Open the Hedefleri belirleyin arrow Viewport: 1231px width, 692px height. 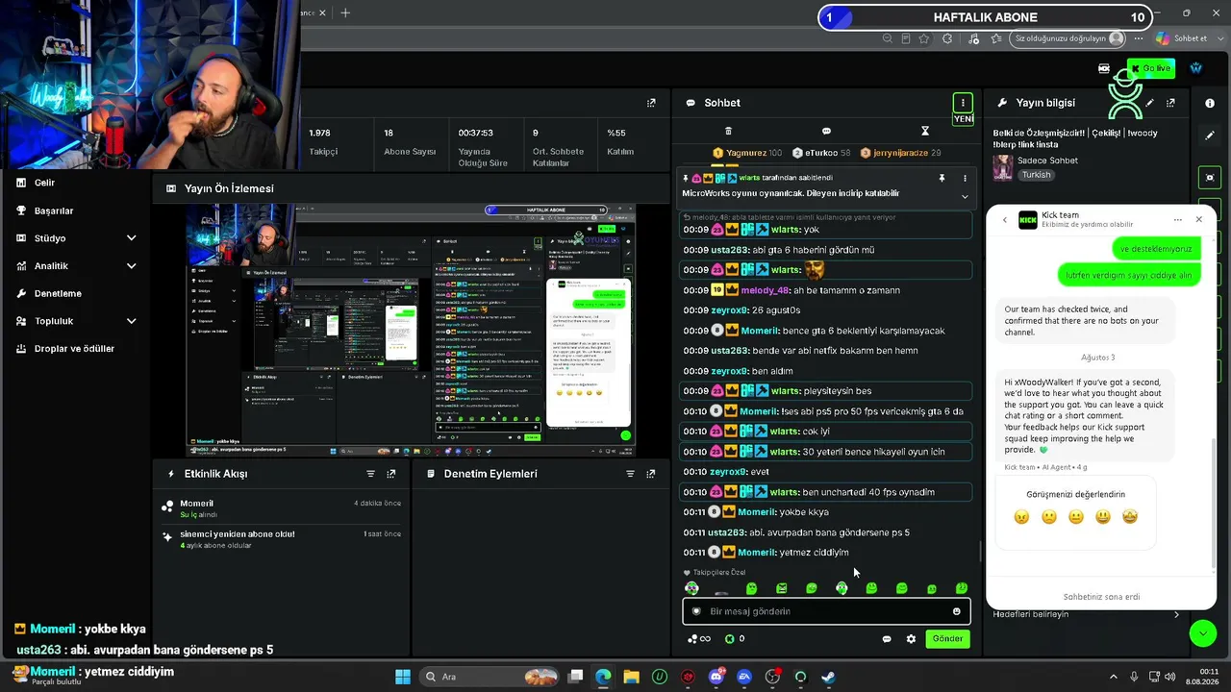(x=1176, y=615)
